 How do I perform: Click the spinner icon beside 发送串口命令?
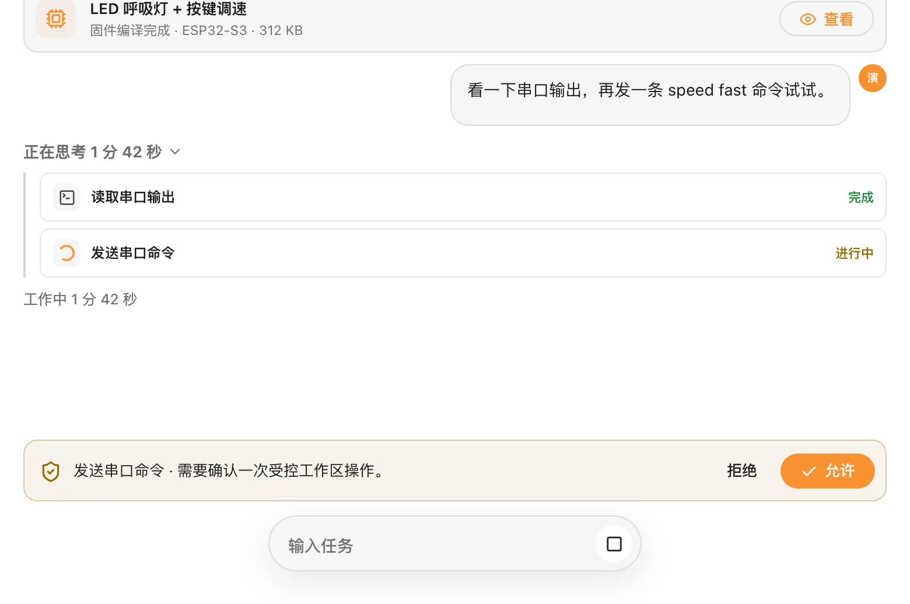click(67, 253)
